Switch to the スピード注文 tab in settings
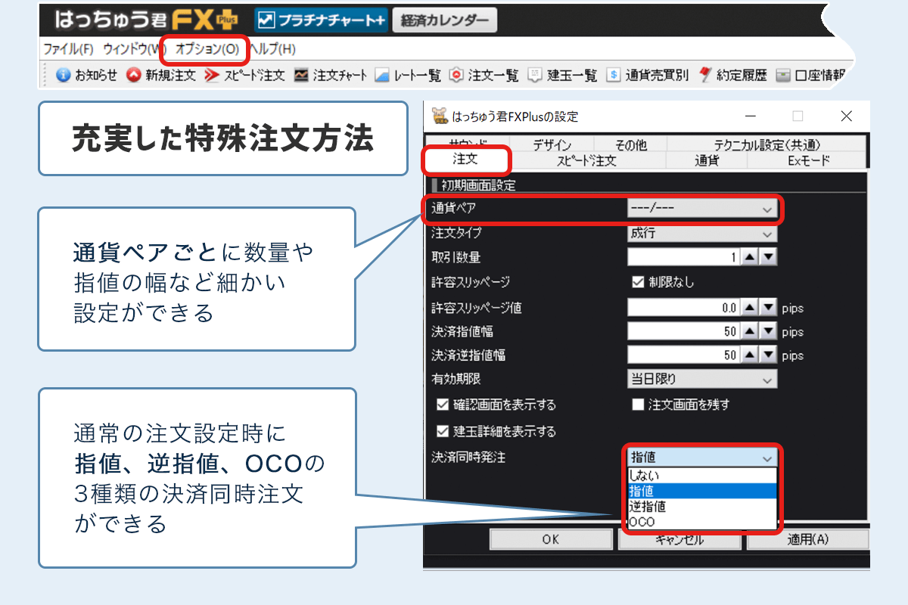Screen dimensions: 908x605 click(586, 160)
